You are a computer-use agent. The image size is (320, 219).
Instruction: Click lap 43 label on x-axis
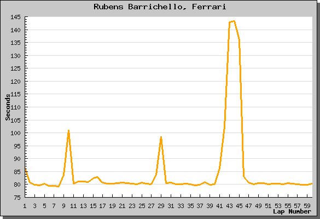229,206
